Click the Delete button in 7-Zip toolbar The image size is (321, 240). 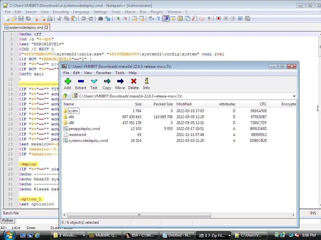coord(134,84)
